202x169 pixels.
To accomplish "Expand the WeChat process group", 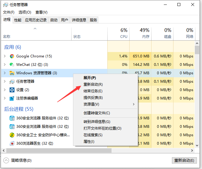I will [5, 65].
